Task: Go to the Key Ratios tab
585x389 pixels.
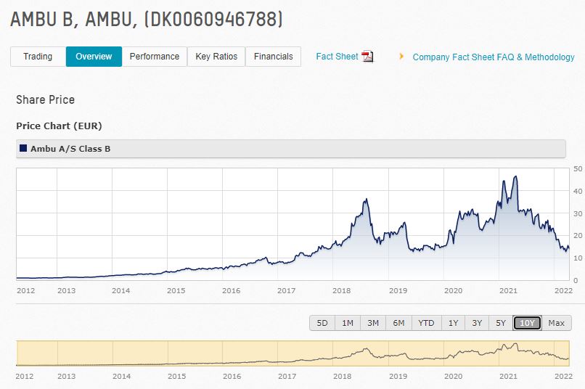Action: coord(216,57)
